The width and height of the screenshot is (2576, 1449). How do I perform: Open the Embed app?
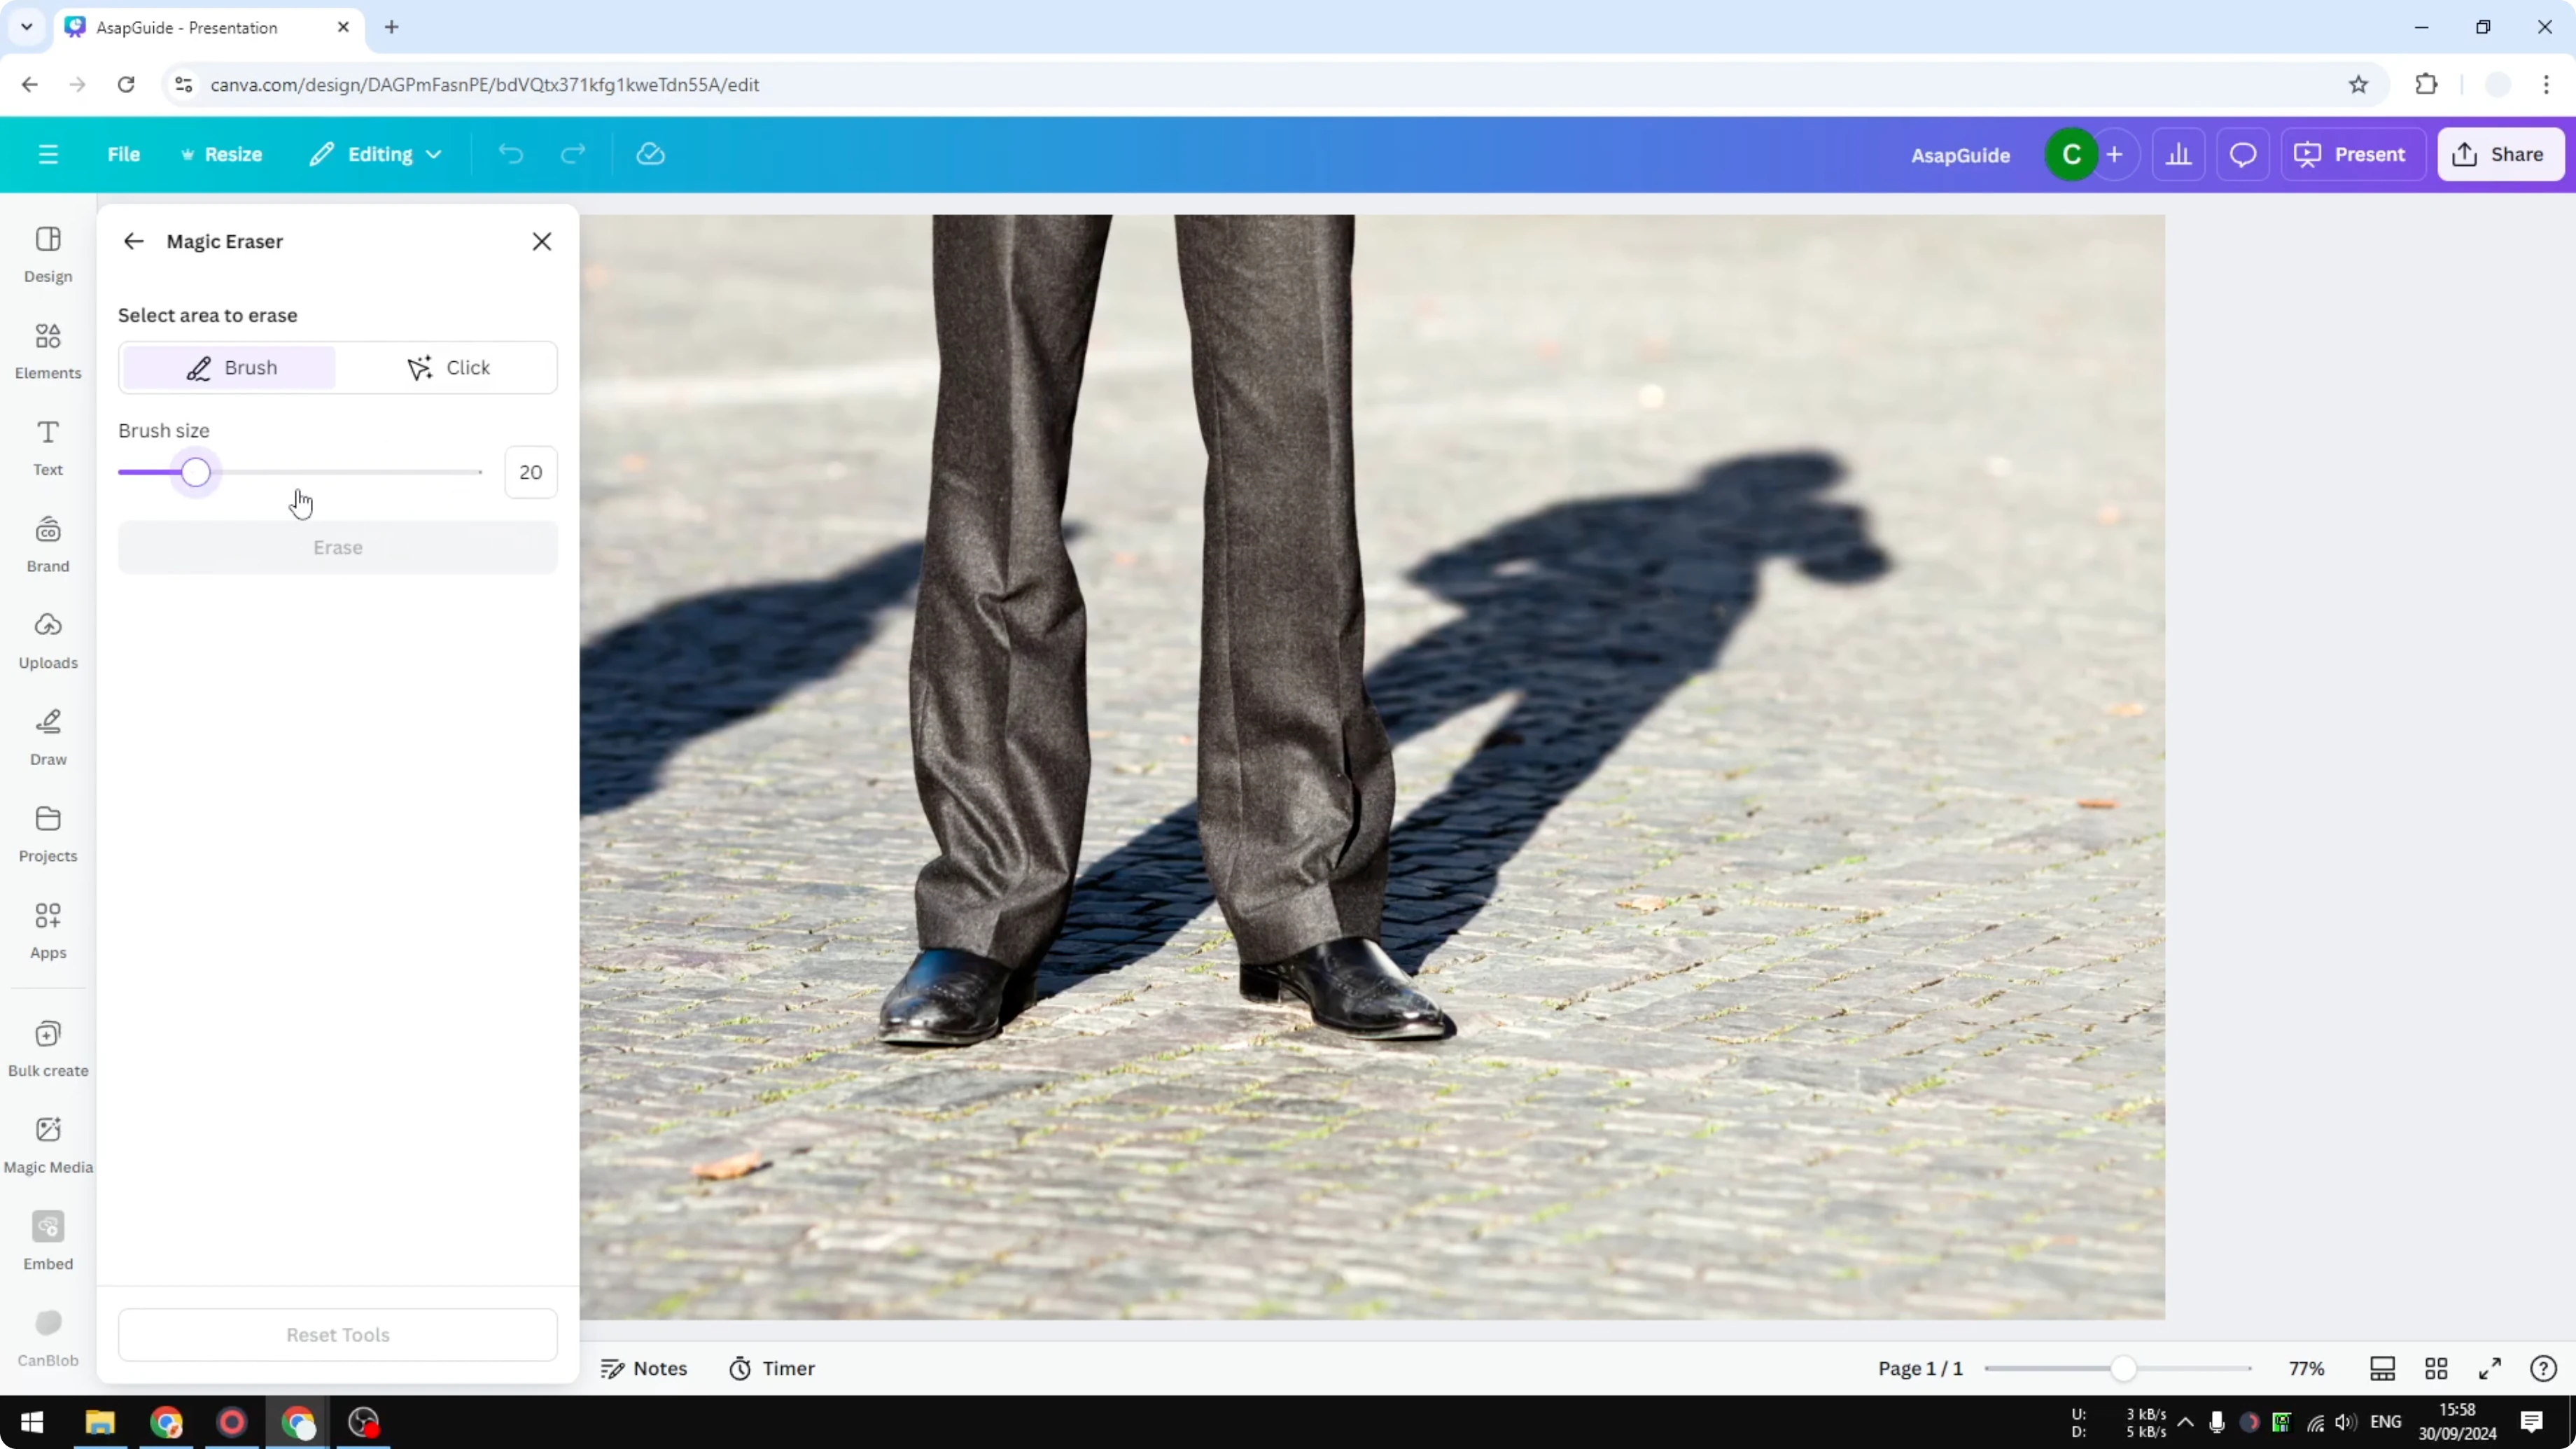coord(48,1242)
